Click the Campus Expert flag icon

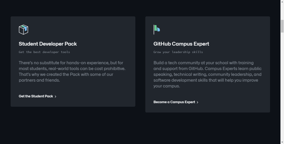tap(157, 30)
